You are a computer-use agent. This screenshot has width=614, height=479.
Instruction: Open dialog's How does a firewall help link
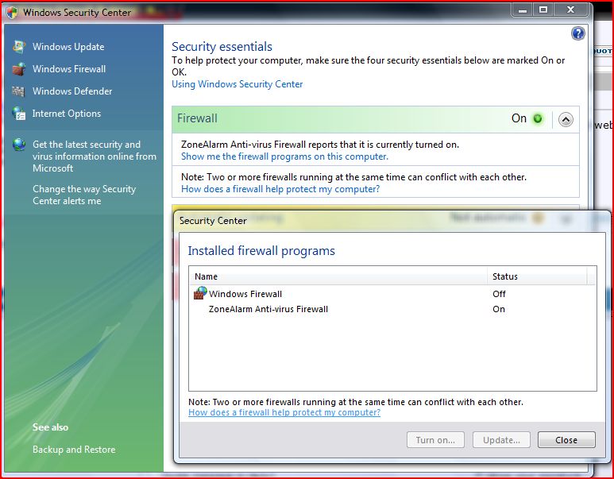click(284, 412)
